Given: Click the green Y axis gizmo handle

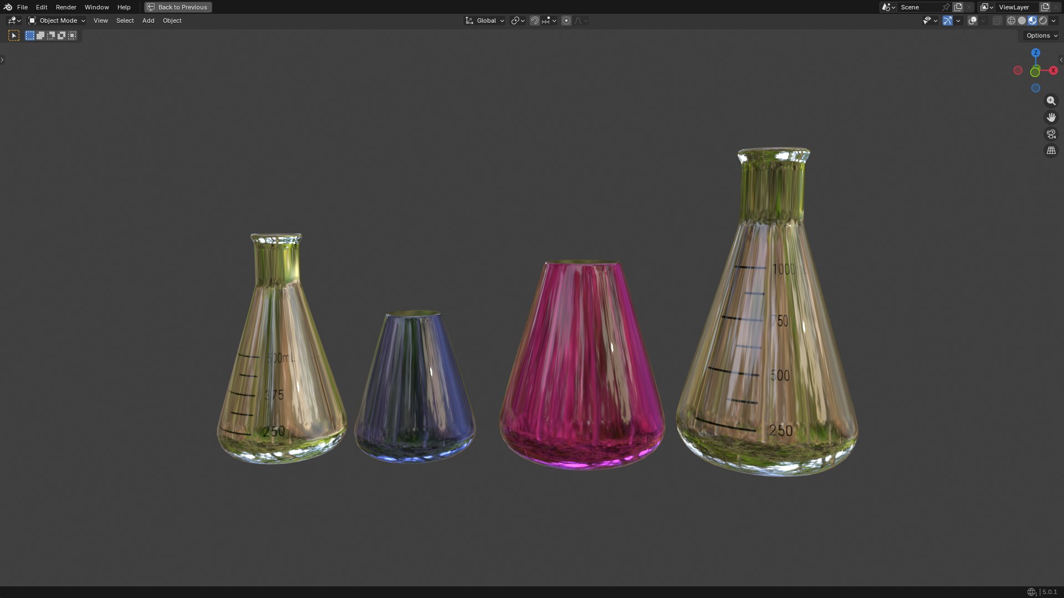Looking at the screenshot, I should (x=1035, y=72).
